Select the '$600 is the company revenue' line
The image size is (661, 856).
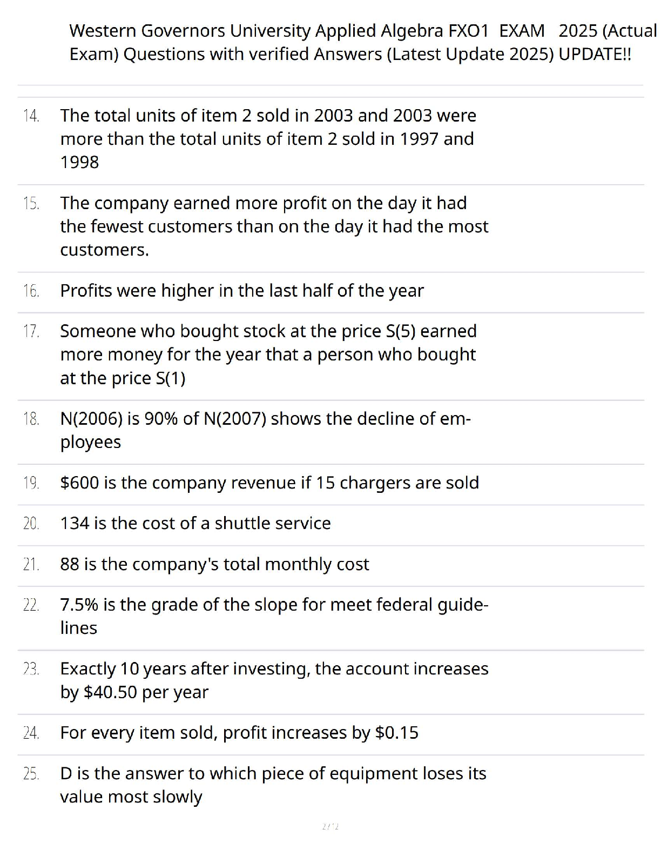pos(269,483)
